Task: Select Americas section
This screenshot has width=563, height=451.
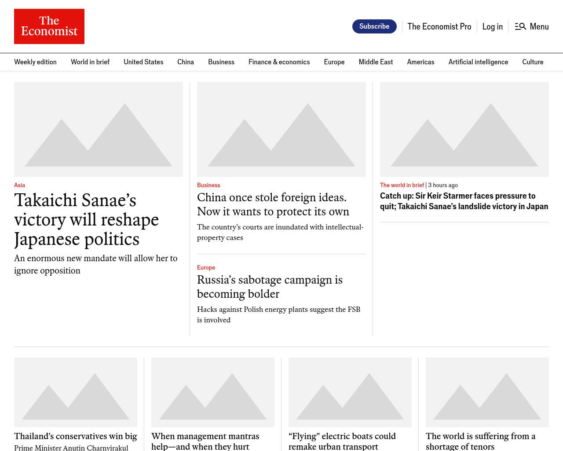Action: 420,62
